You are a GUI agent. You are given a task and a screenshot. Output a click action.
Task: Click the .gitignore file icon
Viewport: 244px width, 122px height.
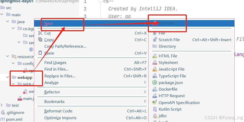tap(3, 112)
